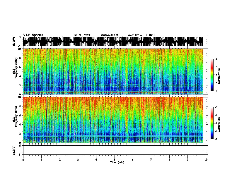Click the "ch.1(V)" axis label of the waveform
Image resolution: width=232 pixels, height=179 pixels.
coord(14,42)
